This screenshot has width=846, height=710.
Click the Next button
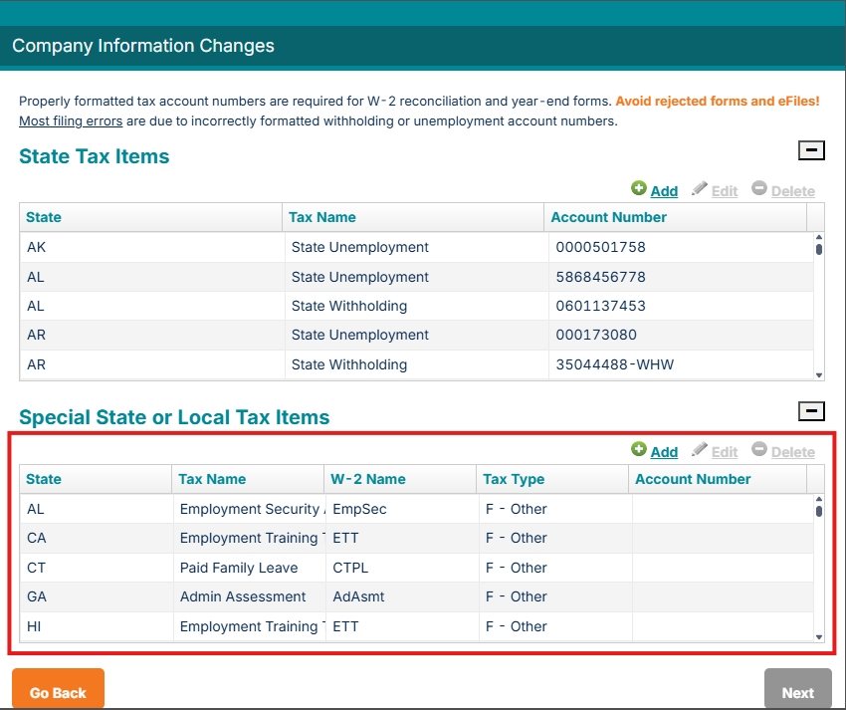click(x=797, y=689)
